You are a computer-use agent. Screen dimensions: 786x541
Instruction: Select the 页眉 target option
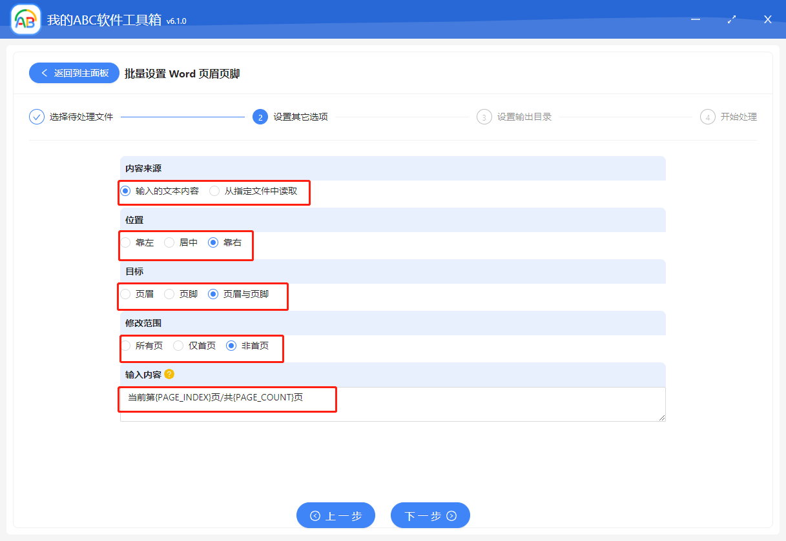click(125, 294)
